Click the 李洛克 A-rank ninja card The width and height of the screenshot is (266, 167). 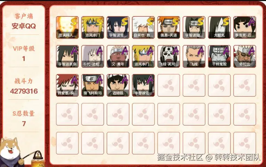pos(245,27)
